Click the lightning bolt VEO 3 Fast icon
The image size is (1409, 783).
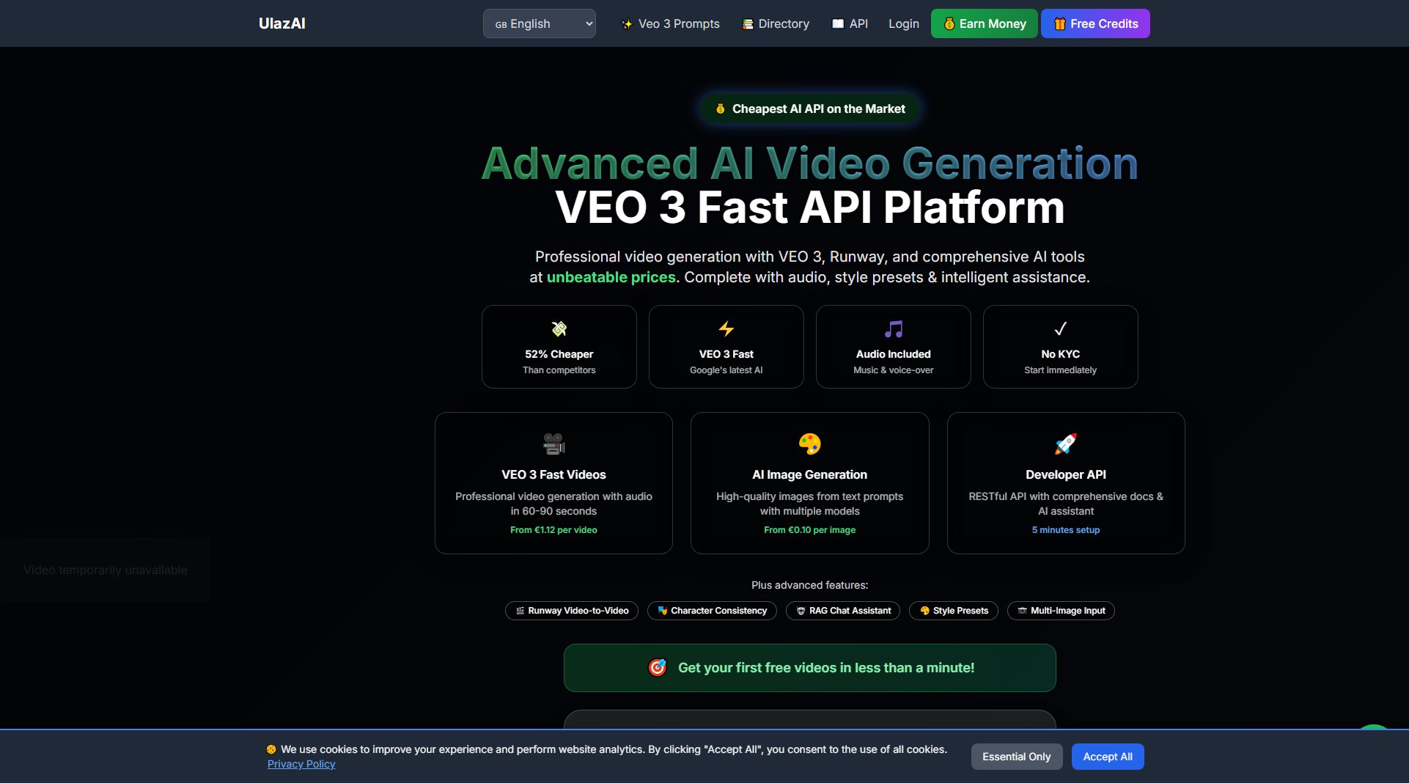coord(726,328)
